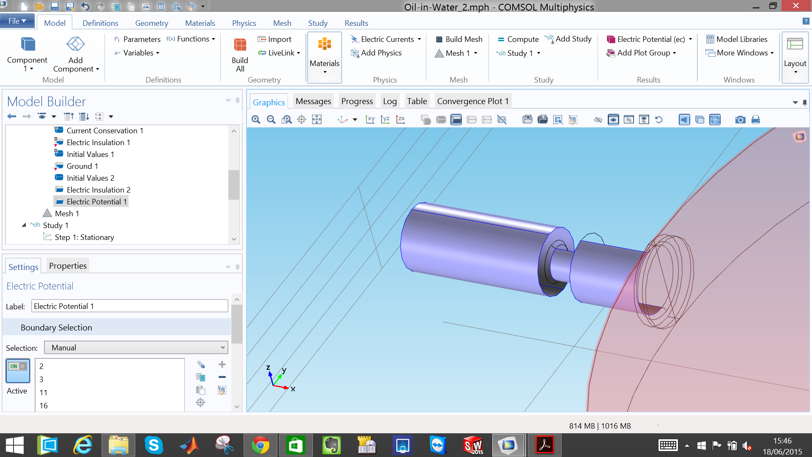The width and height of the screenshot is (812, 457).
Task: Click the Compute button
Action: (x=518, y=39)
